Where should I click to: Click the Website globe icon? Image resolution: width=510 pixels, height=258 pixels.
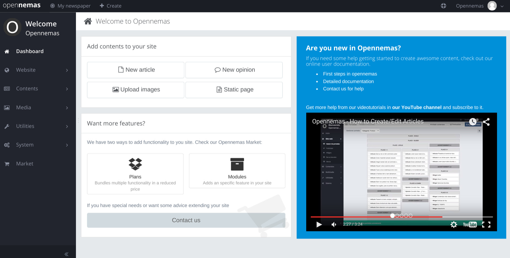(x=7, y=70)
